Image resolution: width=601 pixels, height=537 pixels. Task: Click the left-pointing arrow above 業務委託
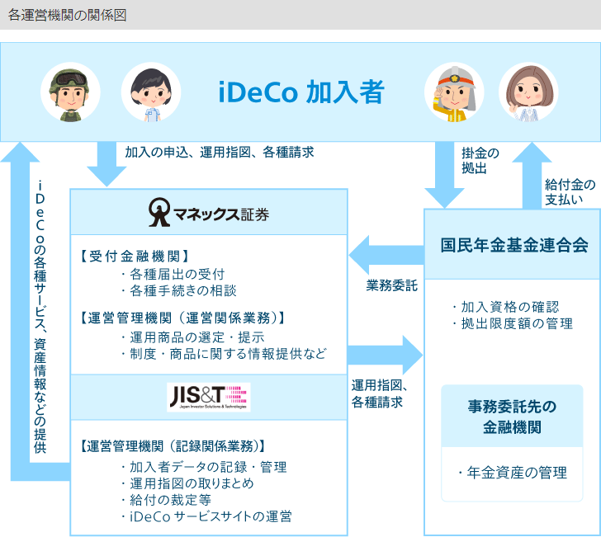pos(386,255)
